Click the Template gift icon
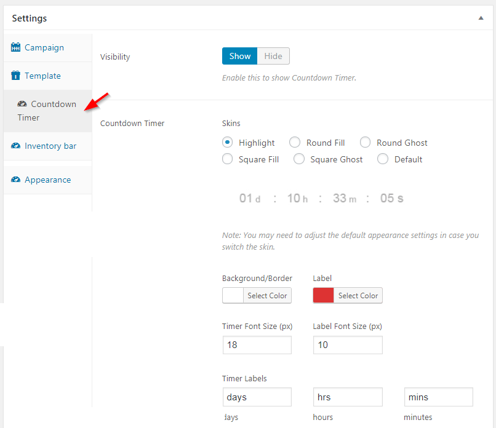The image size is (496, 428). (x=15, y=76)
